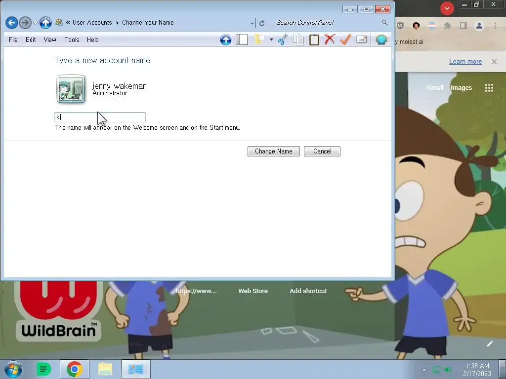This screenshot has width=506, height=379.
Task: Select User Accounts breadcrumb
Action: 92,23
